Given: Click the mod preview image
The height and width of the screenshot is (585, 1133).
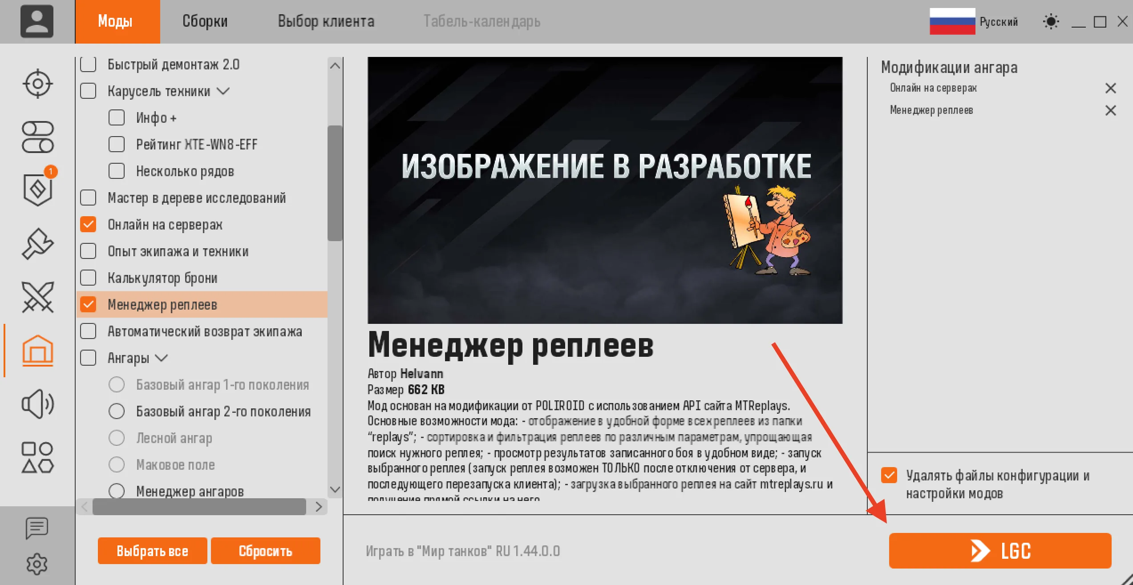Looking at the screenshot, I should (605, 190).
